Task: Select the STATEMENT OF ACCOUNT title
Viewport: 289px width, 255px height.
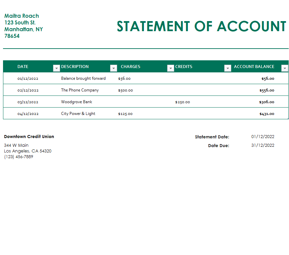Action: [x=201, y=26]
